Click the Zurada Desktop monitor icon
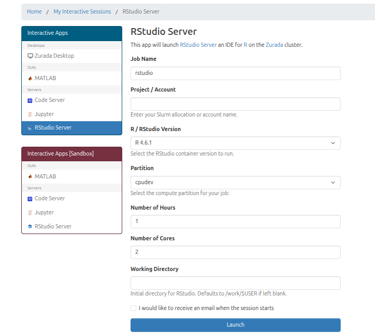 tap(30, 56)
